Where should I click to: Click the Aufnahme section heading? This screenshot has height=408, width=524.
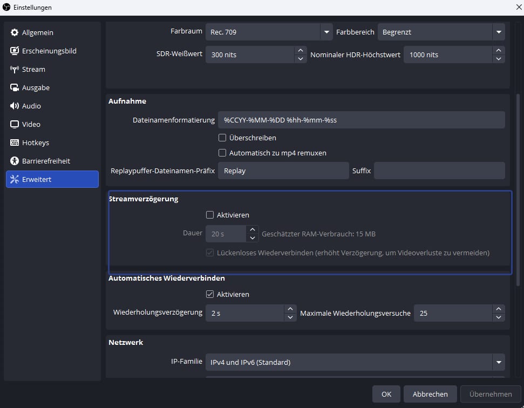tap(127, 101)
